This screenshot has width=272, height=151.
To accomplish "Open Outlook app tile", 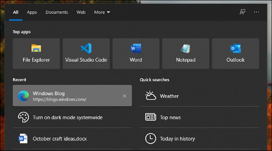I will pyautogui.click(x=235, y=53).
